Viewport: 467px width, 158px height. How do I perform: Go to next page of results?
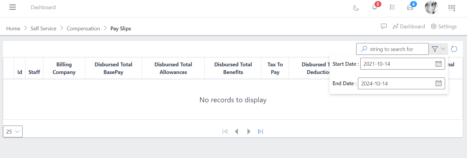(249, 131)
